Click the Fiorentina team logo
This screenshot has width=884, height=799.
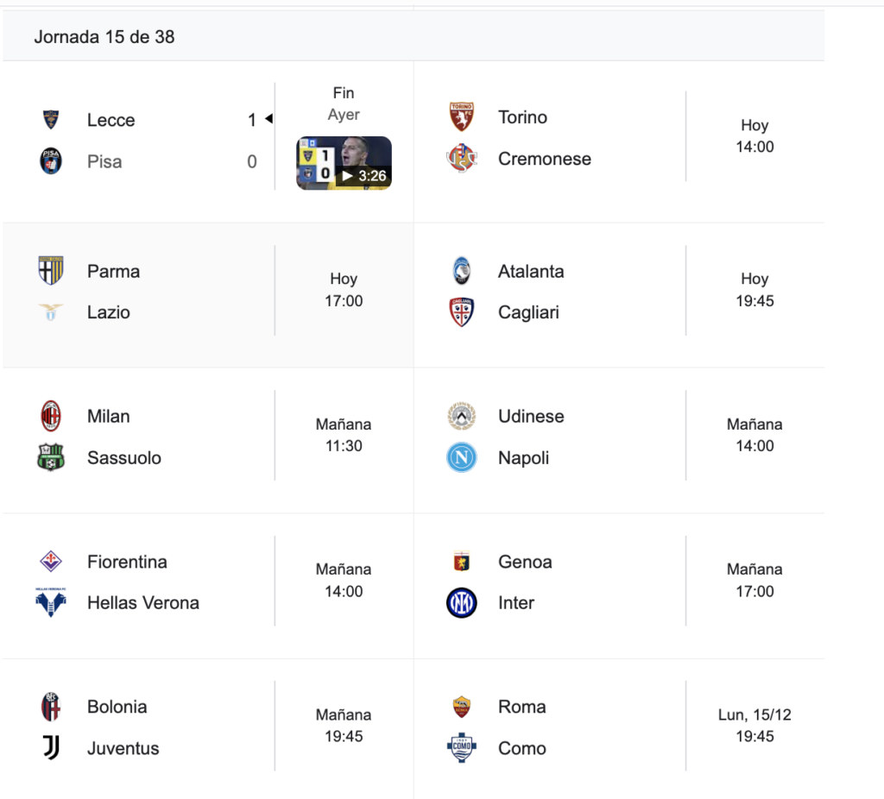pos(51,562)
